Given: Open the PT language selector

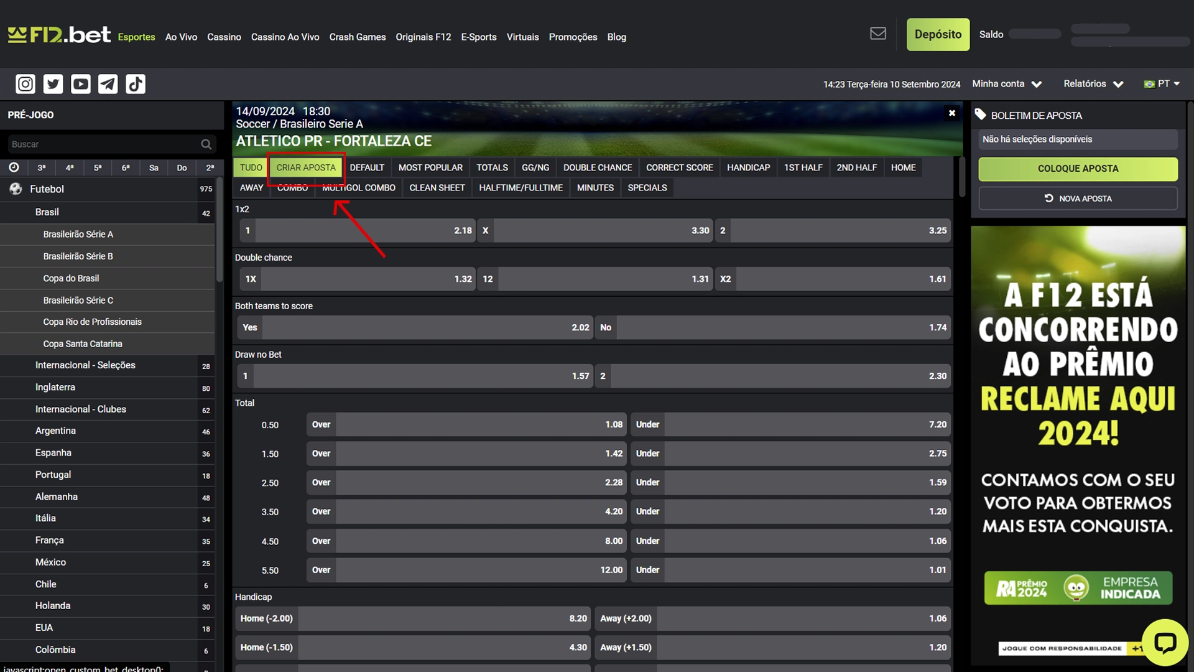Looking at the screenshot, I should [1162, 84].
